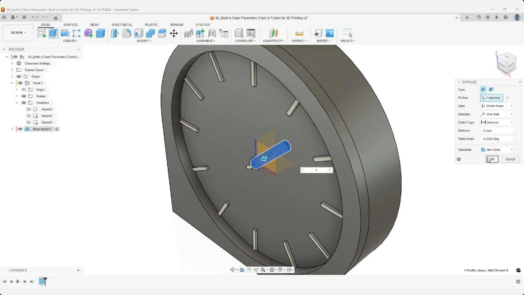Toggle visibility of the Clock 1 component
The height and width of the screenshot is (295, 524).
[x=20, y=83]
